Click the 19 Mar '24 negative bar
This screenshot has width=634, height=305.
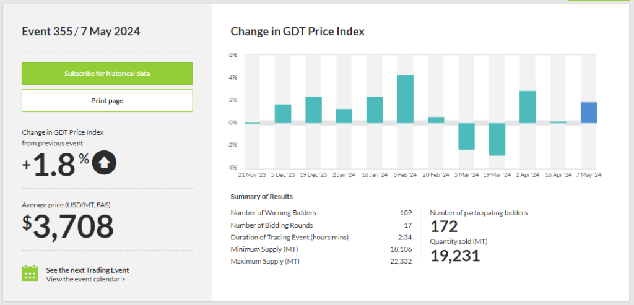497,139
